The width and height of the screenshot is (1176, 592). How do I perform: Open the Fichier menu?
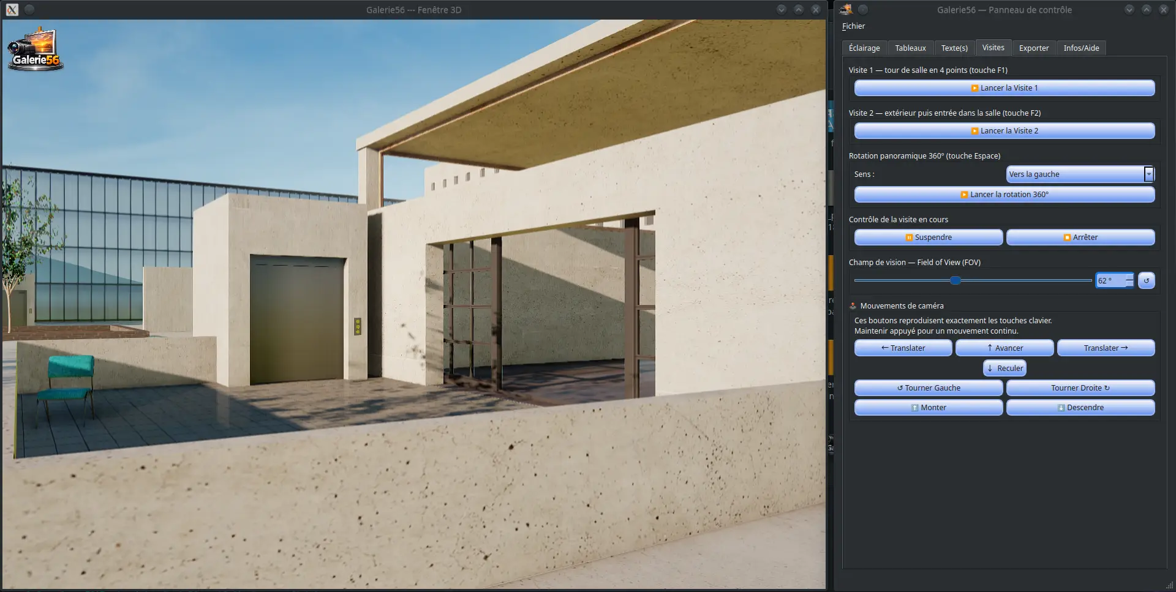(x=853, y=26)
